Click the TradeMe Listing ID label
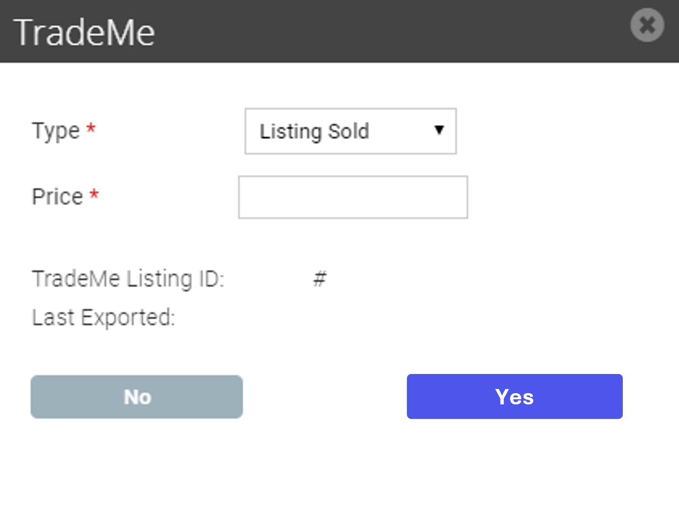The width and height of the screenshot is (679, 520). (128, 279)
